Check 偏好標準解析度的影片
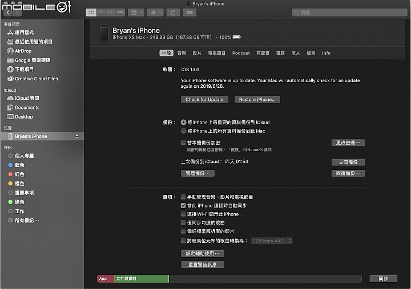411x289 pixels. tap(183, 231)
